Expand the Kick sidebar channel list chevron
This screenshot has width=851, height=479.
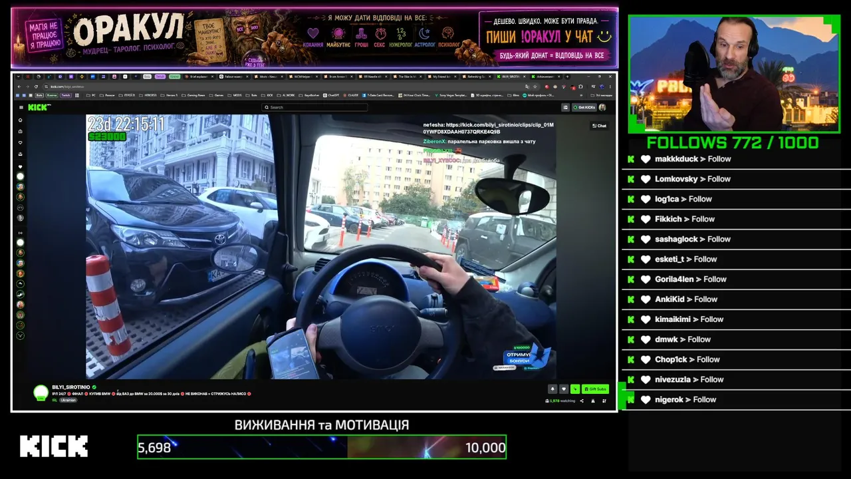pos(21,336)
